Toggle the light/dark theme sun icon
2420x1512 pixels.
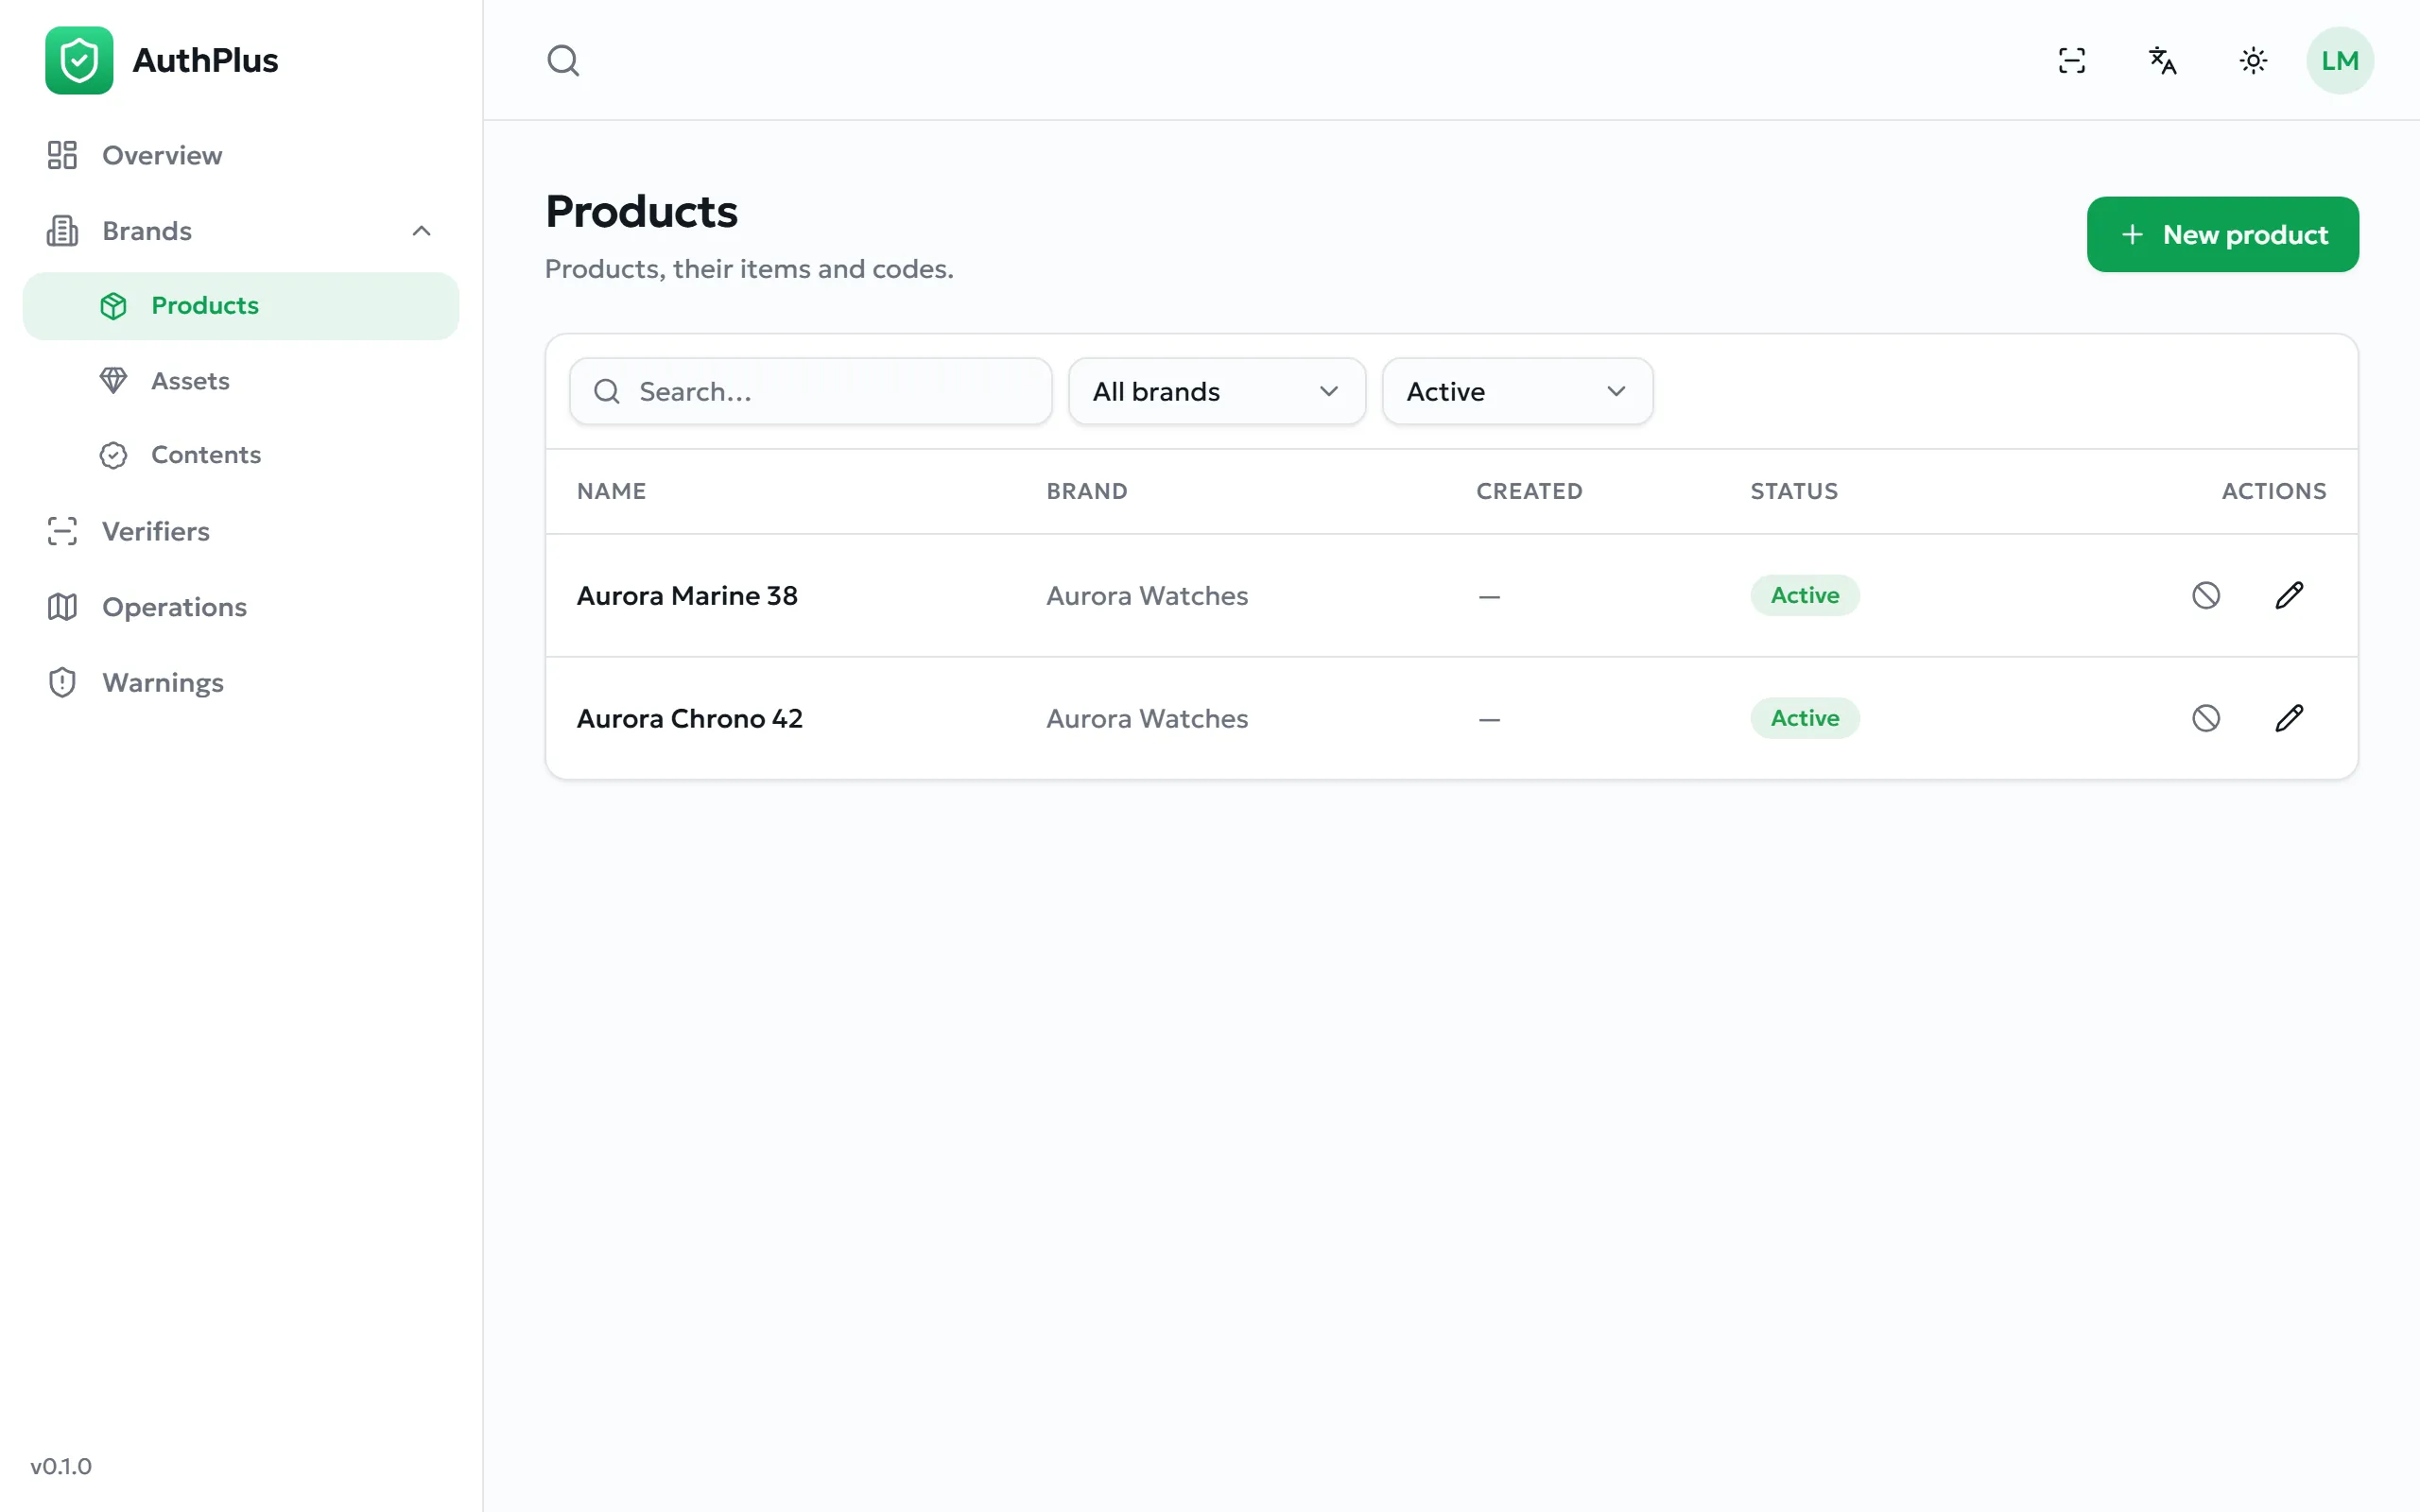pyautogui.click(x=2253, y=60)
